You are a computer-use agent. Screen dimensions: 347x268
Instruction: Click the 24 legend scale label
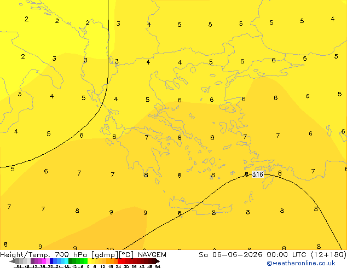click(x=118, y=266)
